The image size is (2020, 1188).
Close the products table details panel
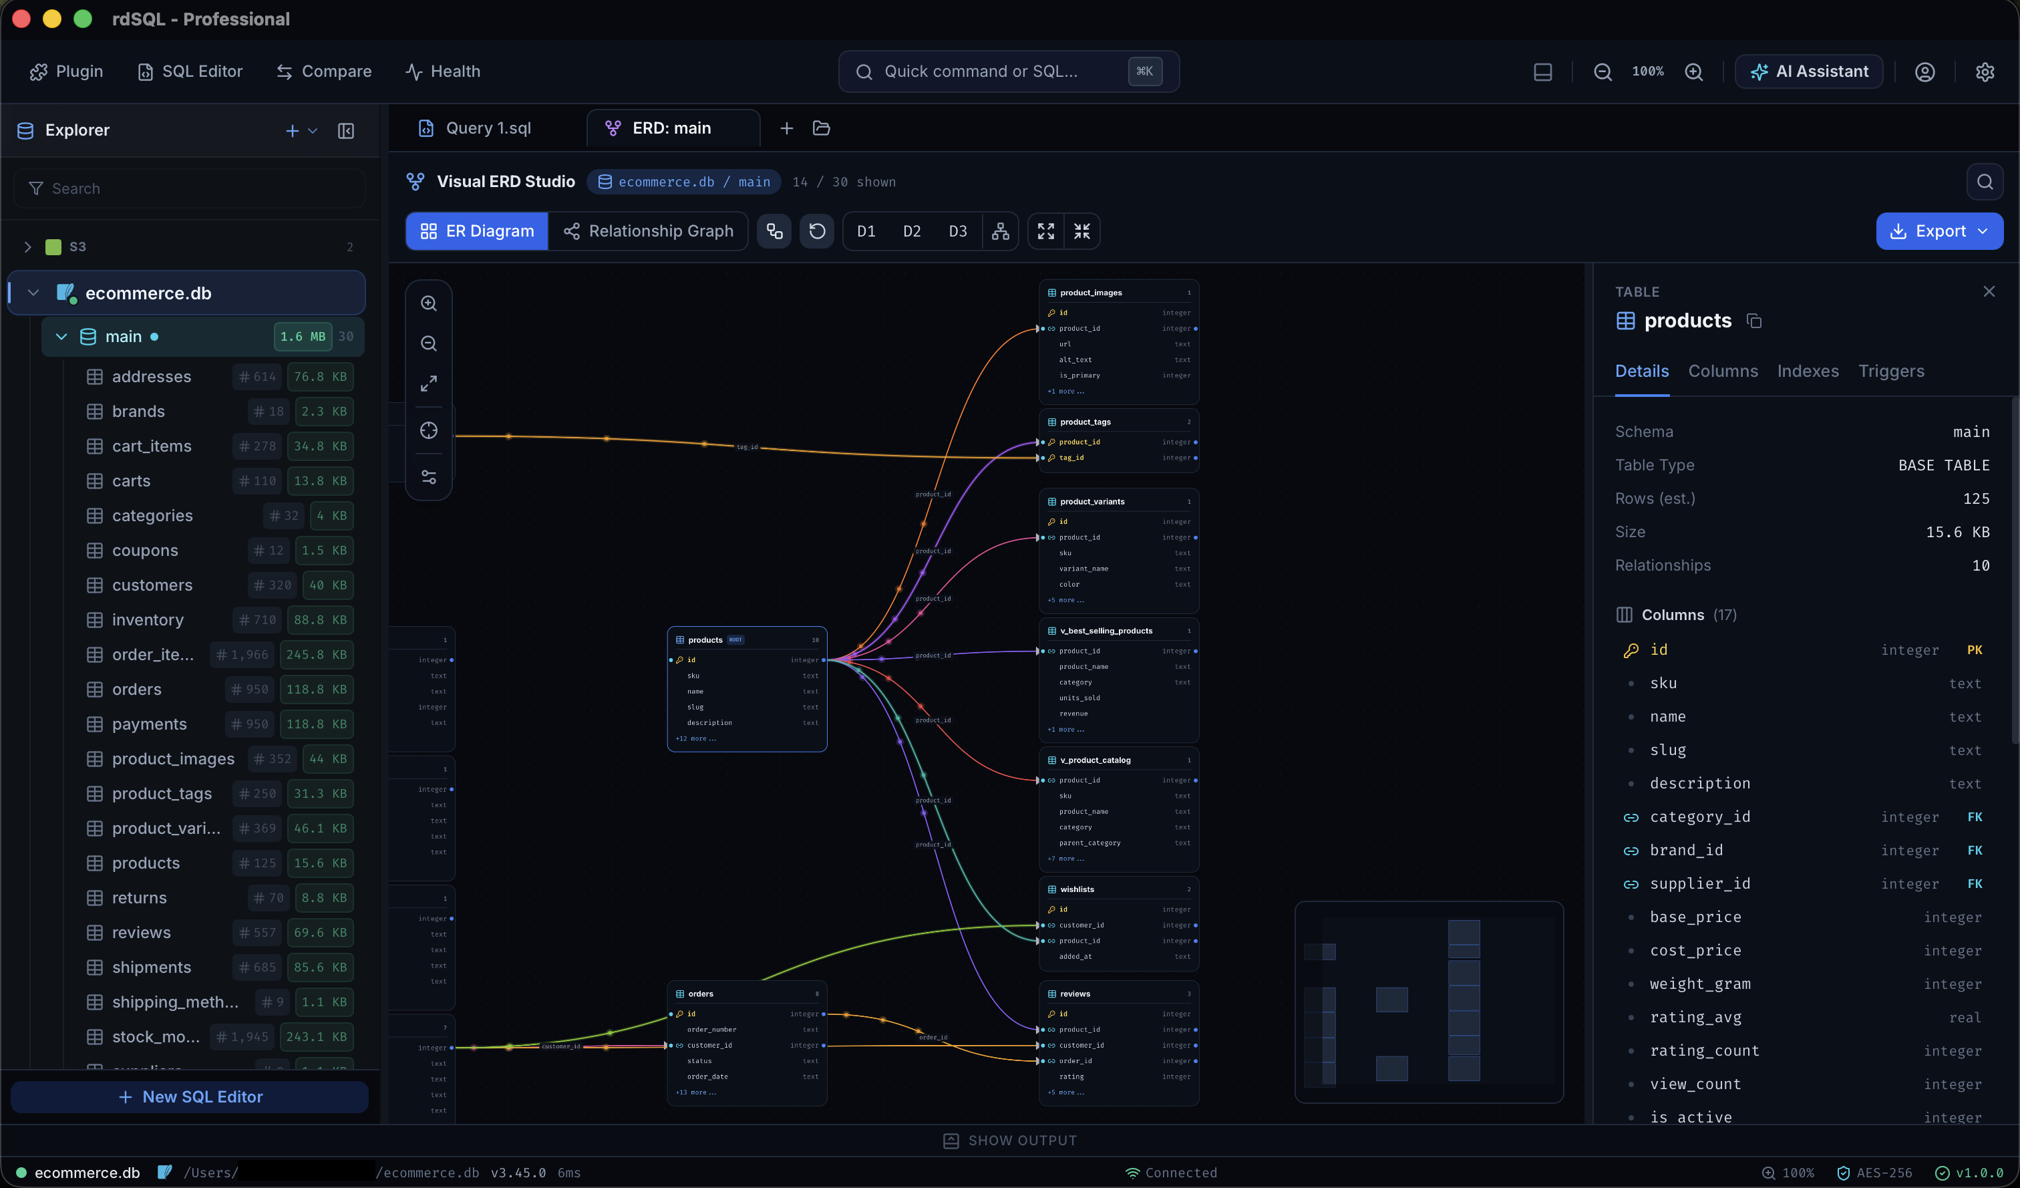(1988, 291)
